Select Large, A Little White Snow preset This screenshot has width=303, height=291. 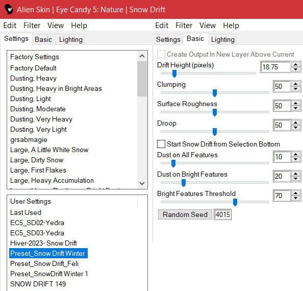(49, 150)
